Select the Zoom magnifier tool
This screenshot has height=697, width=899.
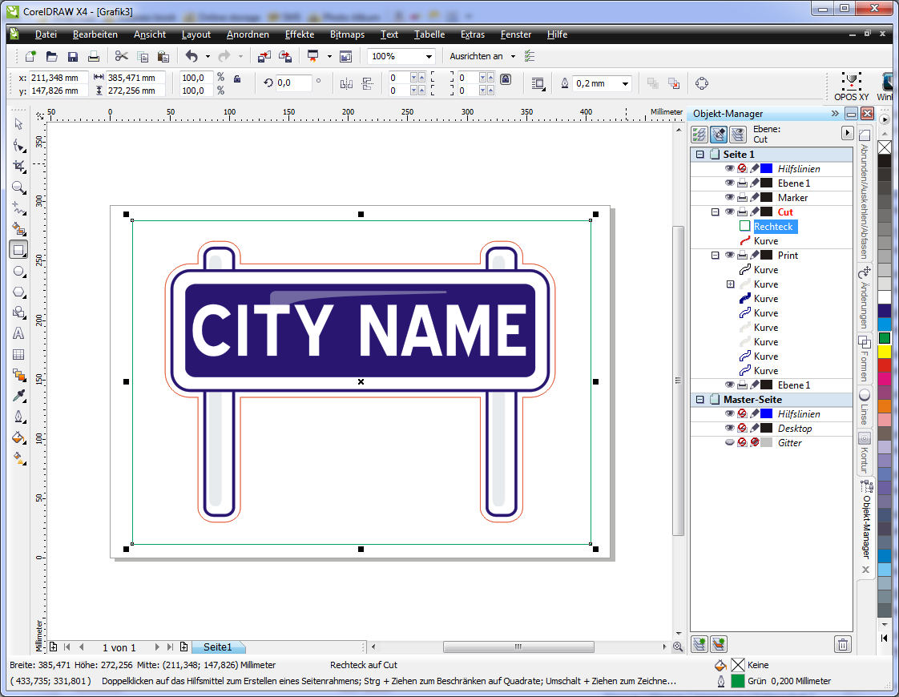[x=18, y=187]
